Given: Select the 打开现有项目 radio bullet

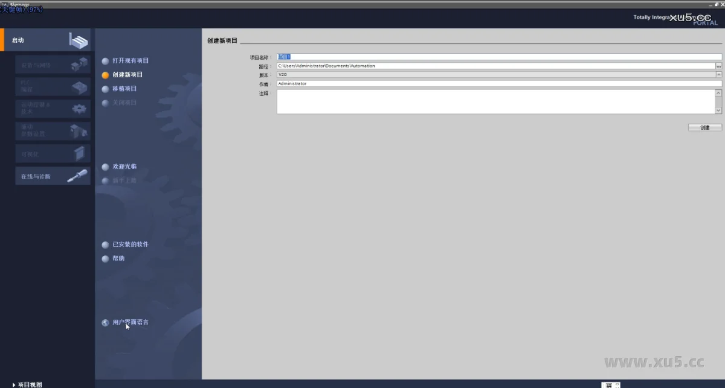Looking at the screenshot, I should click(x=106, y=61).
